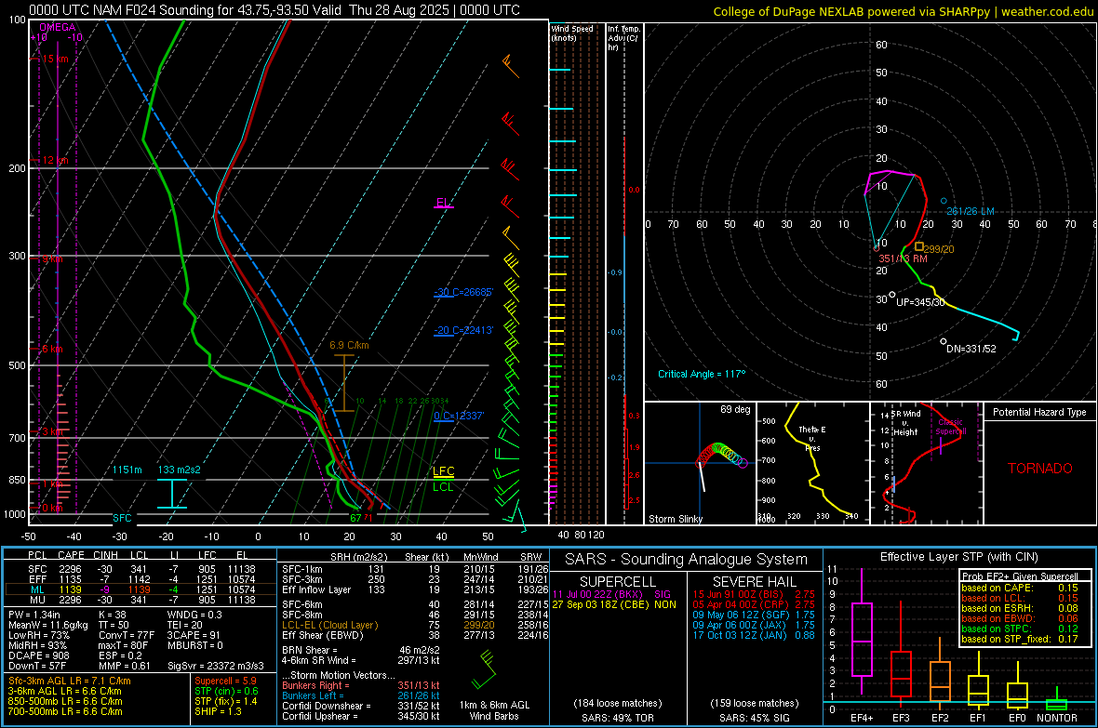Click the based on STP_fixed probability row

[x=1020, y=639]
